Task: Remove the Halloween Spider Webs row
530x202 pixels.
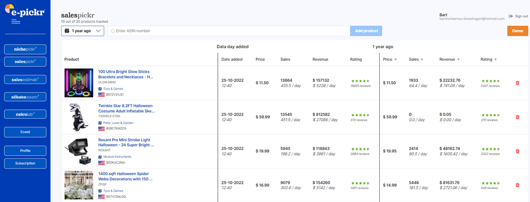Action: click(x=517, y=185)
